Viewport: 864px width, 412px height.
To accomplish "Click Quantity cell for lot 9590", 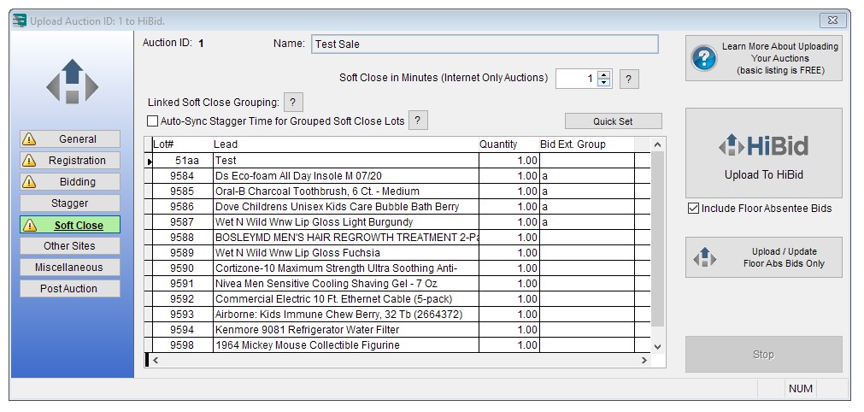I will tap(508, 268).
